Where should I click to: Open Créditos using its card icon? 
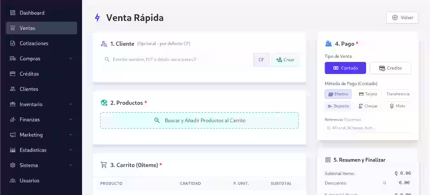tap(12, 74)
